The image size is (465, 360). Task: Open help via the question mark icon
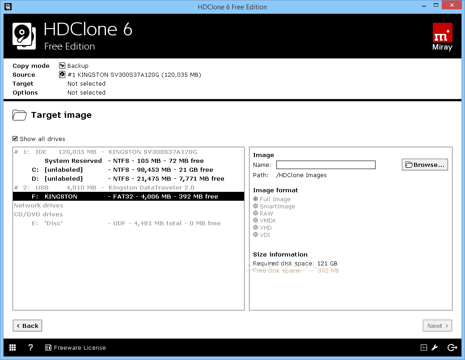[30, 348]
